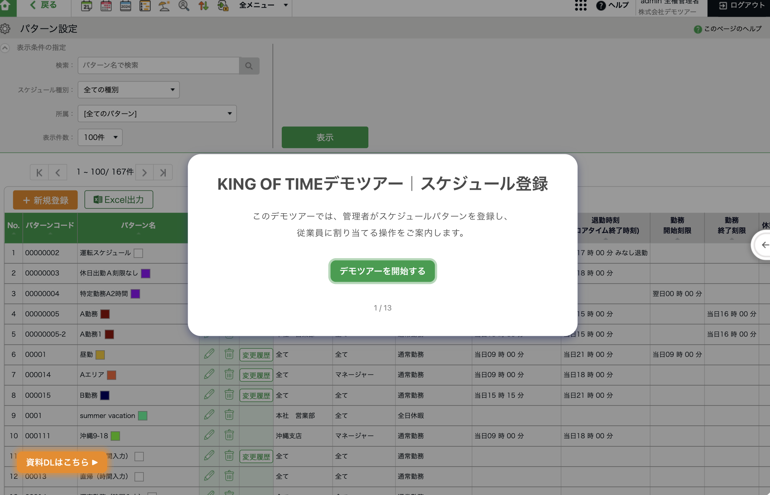Click the パターン設定 gear icon
The height and width of the screenshot is (495, 770).
5,29
